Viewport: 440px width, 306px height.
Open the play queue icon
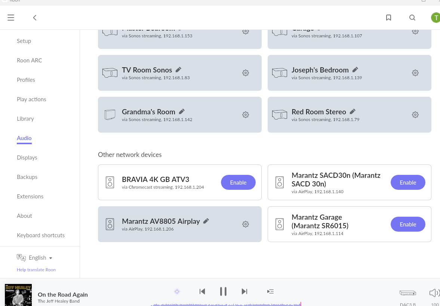(x=270, y=292)
